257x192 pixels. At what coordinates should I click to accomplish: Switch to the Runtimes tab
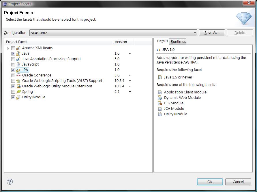coord(178,41)
